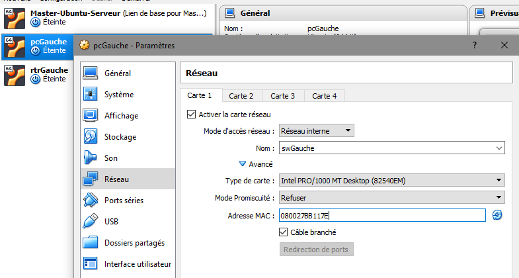Open the USB settings icon
The height and width of the screenshot is (278, 519).
coord(91,221)
